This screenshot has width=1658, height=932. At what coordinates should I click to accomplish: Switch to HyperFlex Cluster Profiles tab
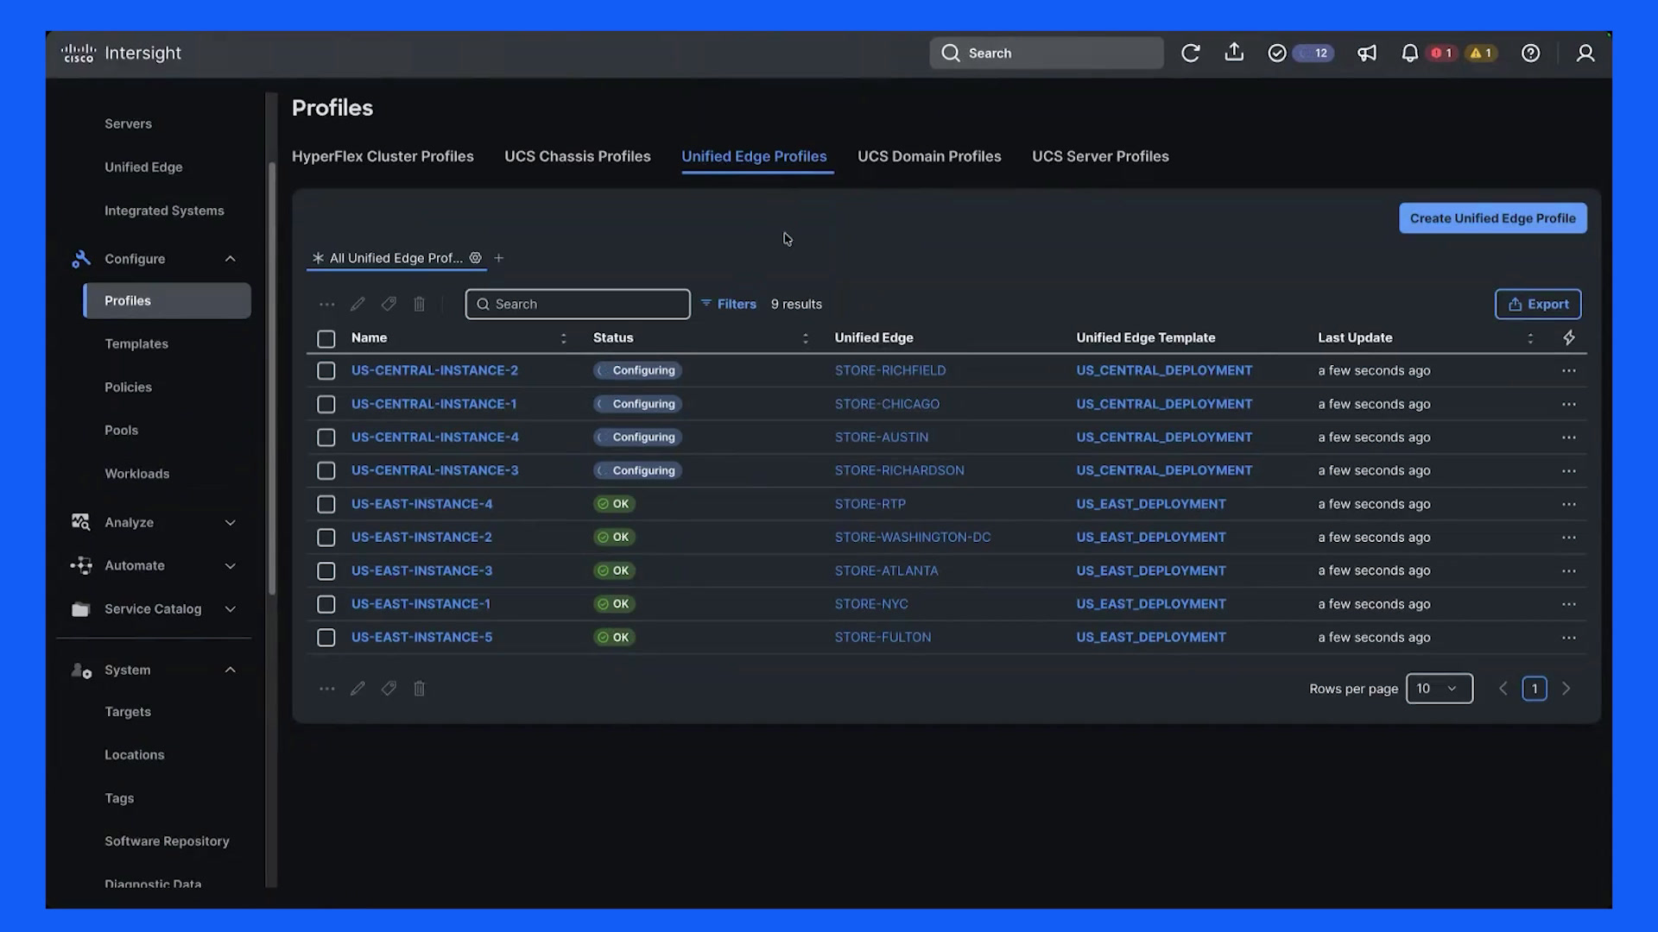[383, 156]
